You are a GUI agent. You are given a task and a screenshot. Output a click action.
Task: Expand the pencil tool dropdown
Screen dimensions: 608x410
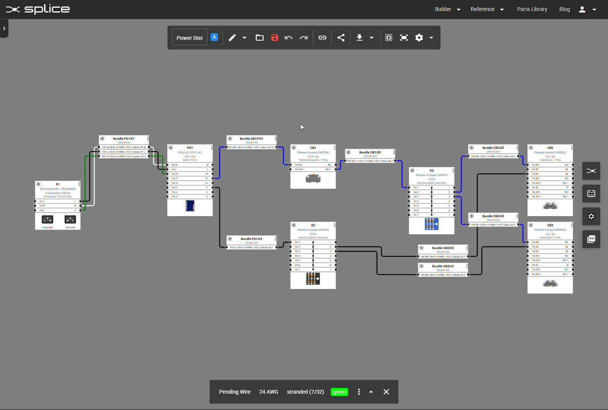245,38
